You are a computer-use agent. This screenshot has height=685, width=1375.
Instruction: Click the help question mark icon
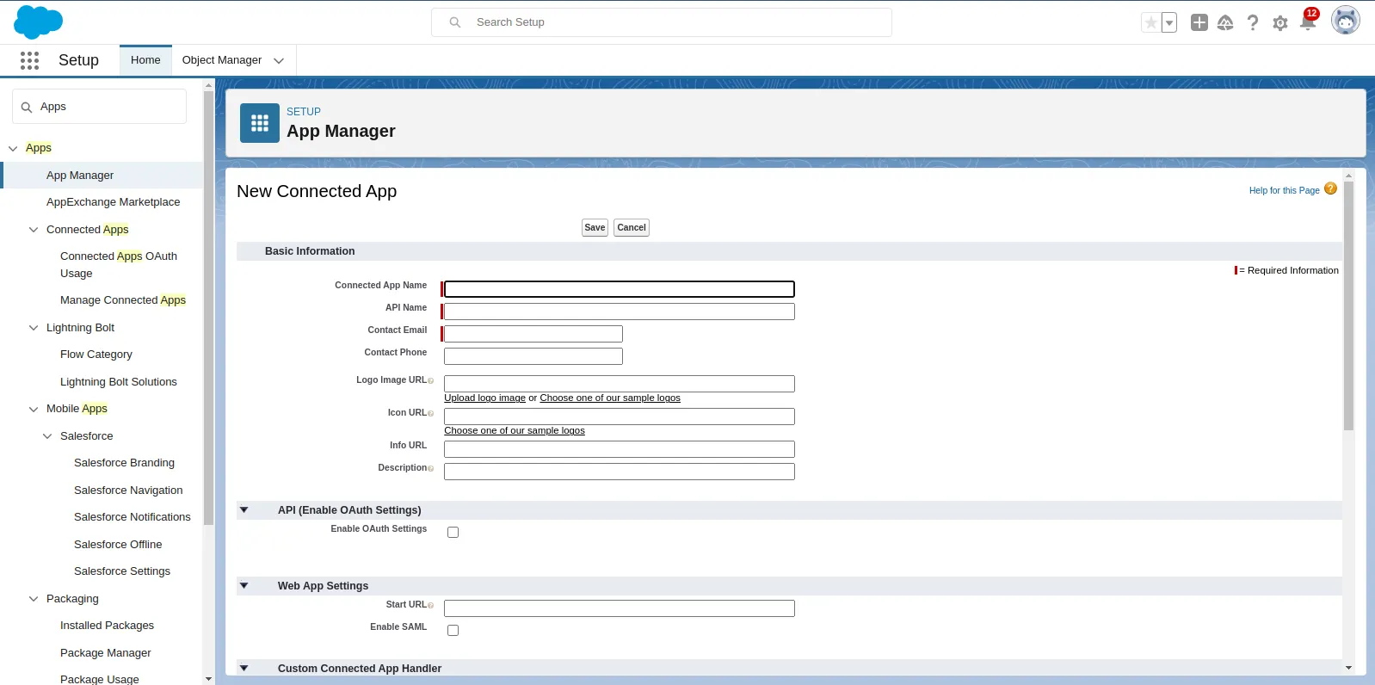point(1253,23)
